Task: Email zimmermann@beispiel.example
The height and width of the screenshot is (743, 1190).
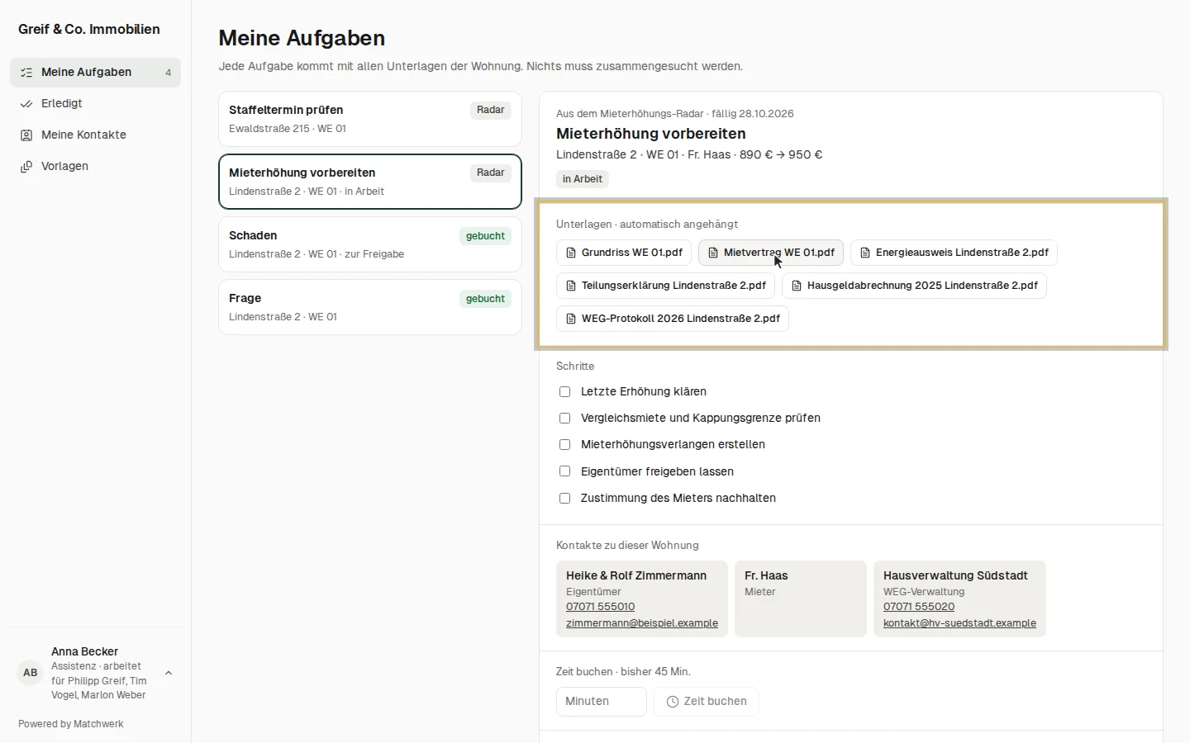Action: (x=642, y=623)
